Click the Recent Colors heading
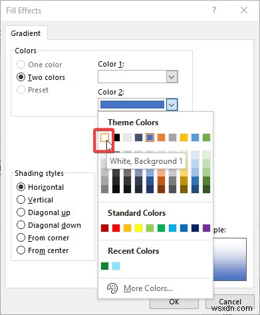Viewport: 260px width, 315px height. pos(134,251)
